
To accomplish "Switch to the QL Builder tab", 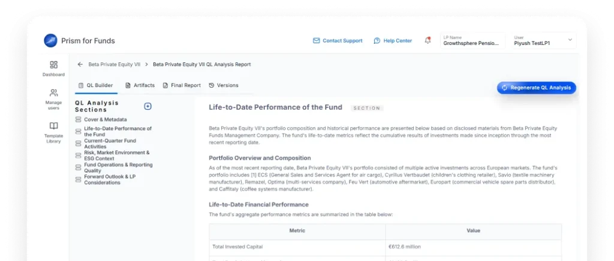I will pyautogui.click(x=95, y=86).
